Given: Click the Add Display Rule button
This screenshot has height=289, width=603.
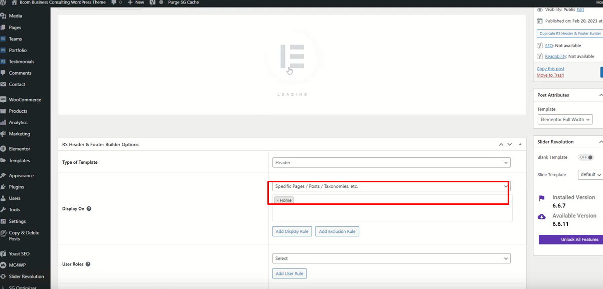Looking at the screenshot, I should coord(292,231).
